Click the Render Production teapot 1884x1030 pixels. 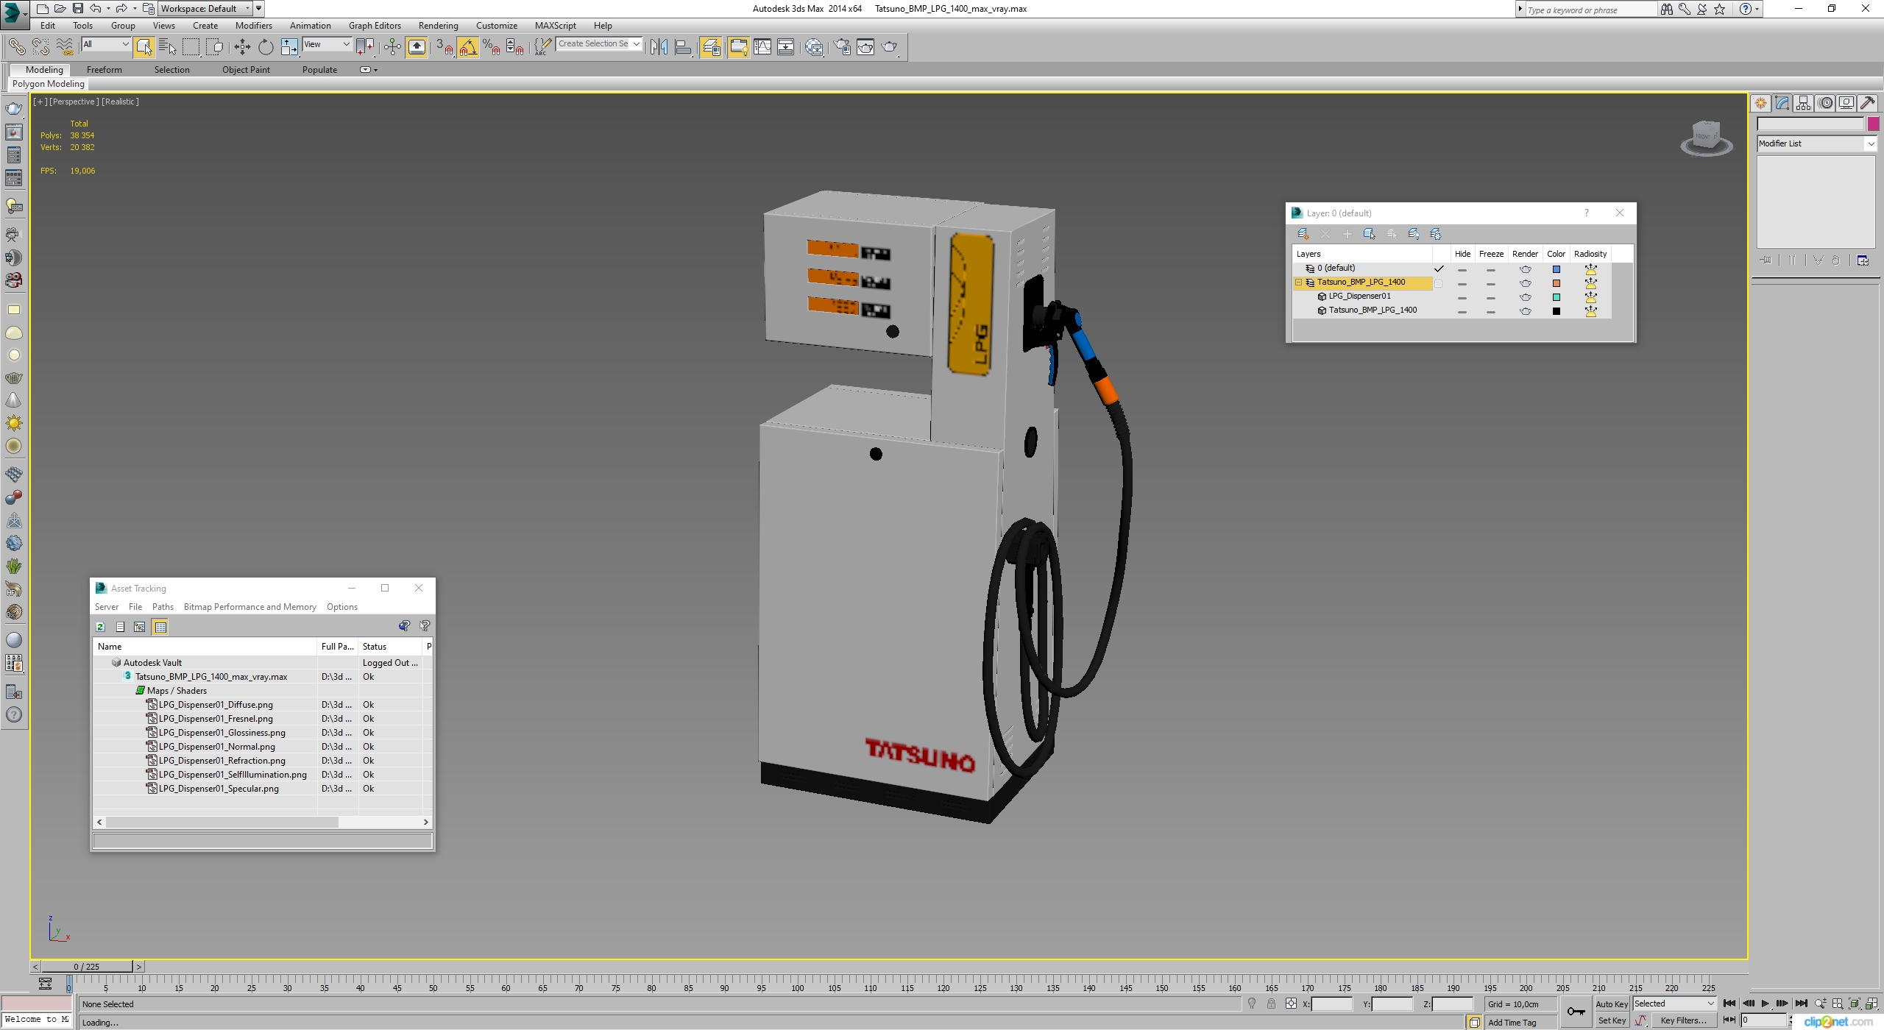890,47
